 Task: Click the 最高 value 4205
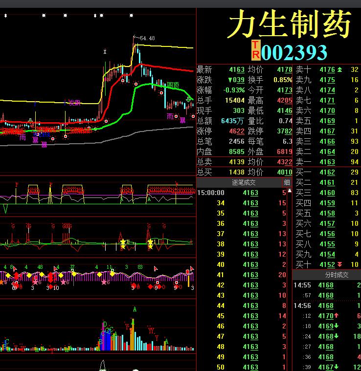pos(285,100)
